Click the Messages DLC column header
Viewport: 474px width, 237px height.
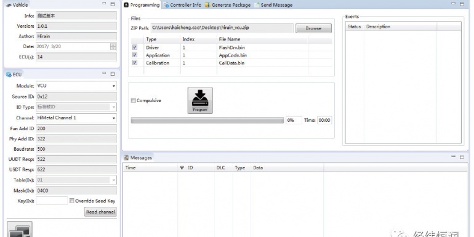pos(223,168)
